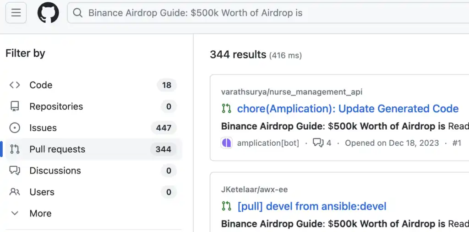Screen dimensions: 469x232
Task: Click the 447 count badge for Issues
Action: click(164, 128)
